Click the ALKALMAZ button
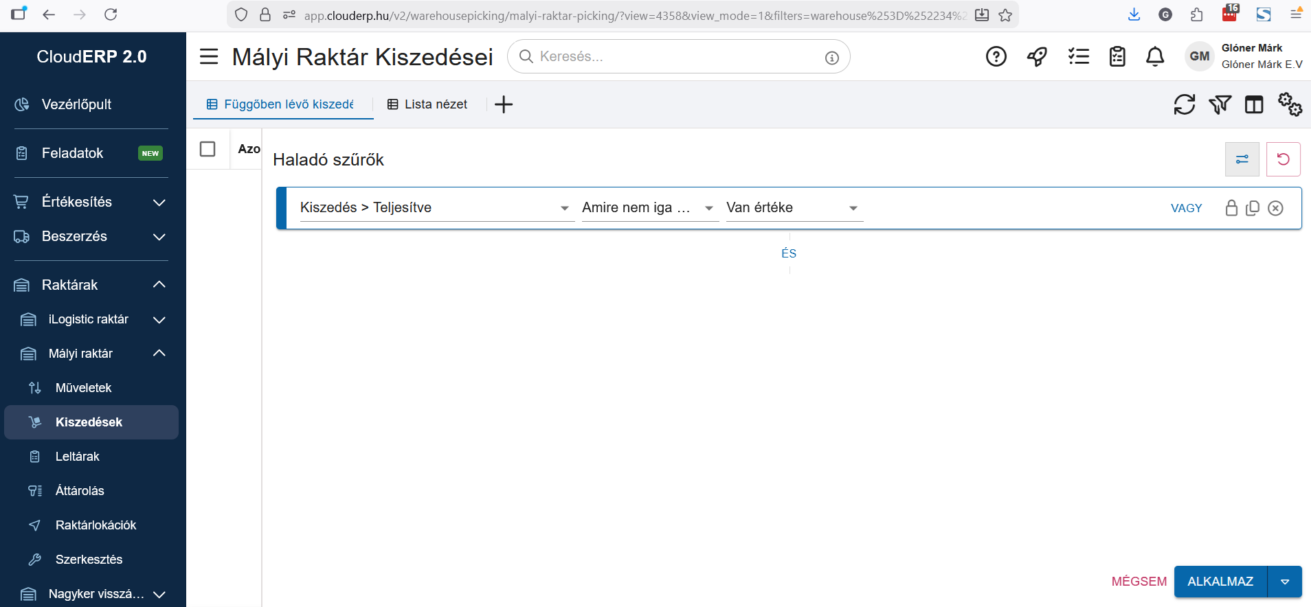The width and height of the screenshot is (1311, 607). click(x=1220, y=582)
